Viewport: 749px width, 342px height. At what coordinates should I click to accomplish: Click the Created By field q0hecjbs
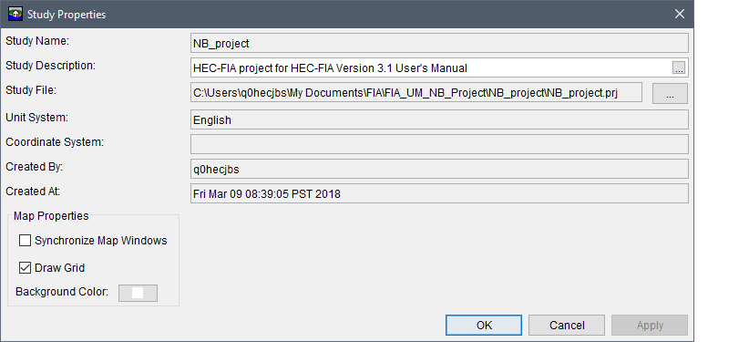439,169
